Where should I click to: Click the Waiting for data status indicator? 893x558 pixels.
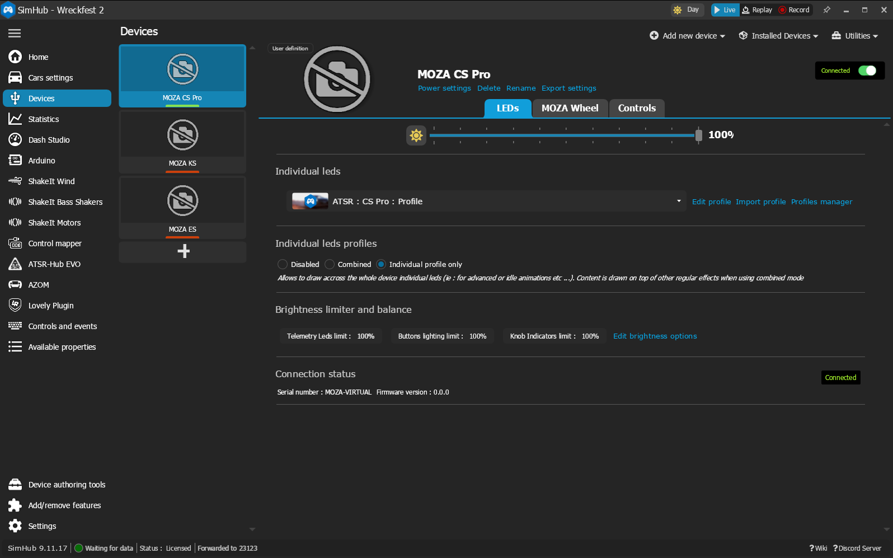[104, 548]
